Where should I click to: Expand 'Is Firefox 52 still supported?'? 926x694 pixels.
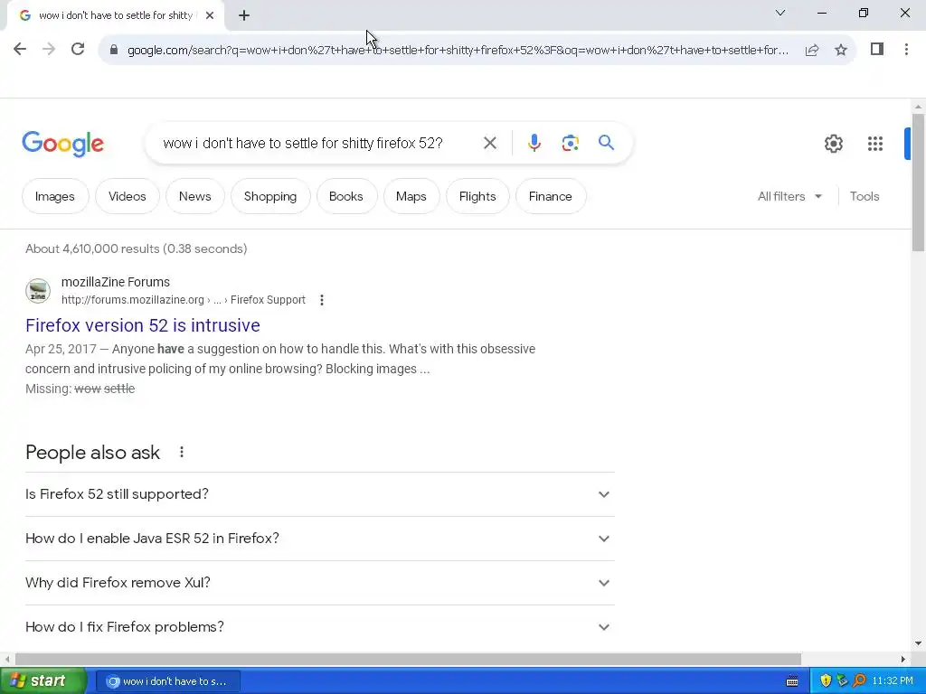(319, 494)
